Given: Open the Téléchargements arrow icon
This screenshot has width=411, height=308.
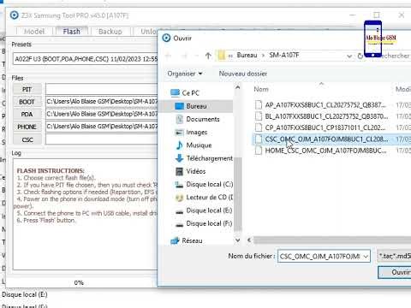Looking at the screenshot, I should [x=179, y=158].
